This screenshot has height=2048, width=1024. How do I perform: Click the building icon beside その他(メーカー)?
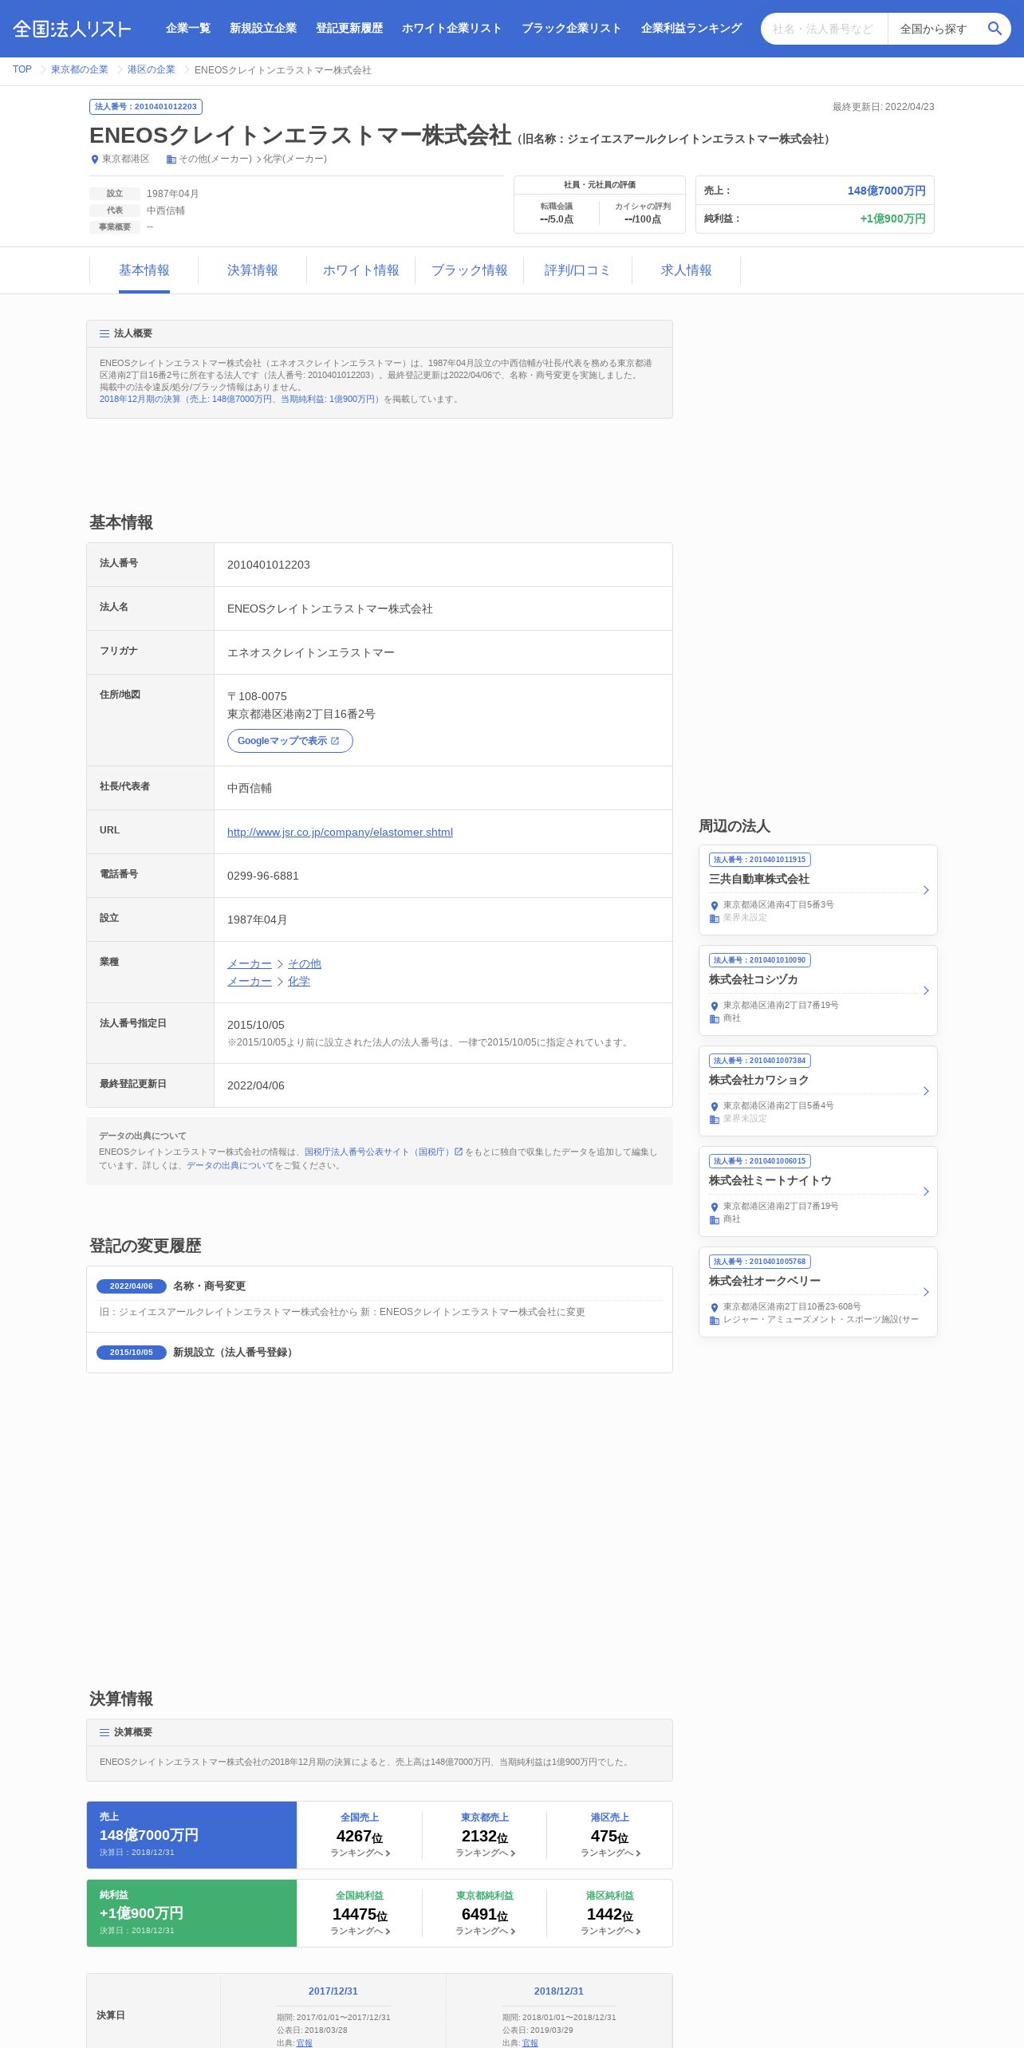[171, 160]
